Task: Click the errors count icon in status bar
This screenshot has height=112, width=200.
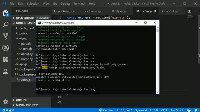Action: pyautogui.click(x=4, y=110)
